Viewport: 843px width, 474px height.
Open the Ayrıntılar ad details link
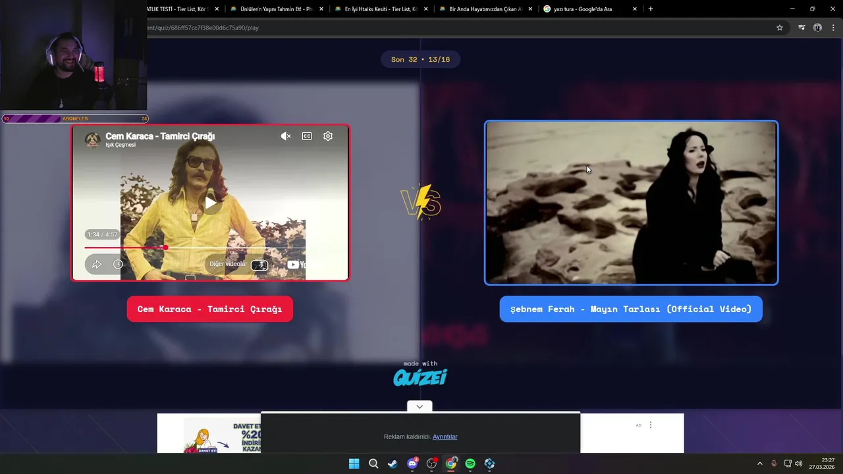(445, 436)
